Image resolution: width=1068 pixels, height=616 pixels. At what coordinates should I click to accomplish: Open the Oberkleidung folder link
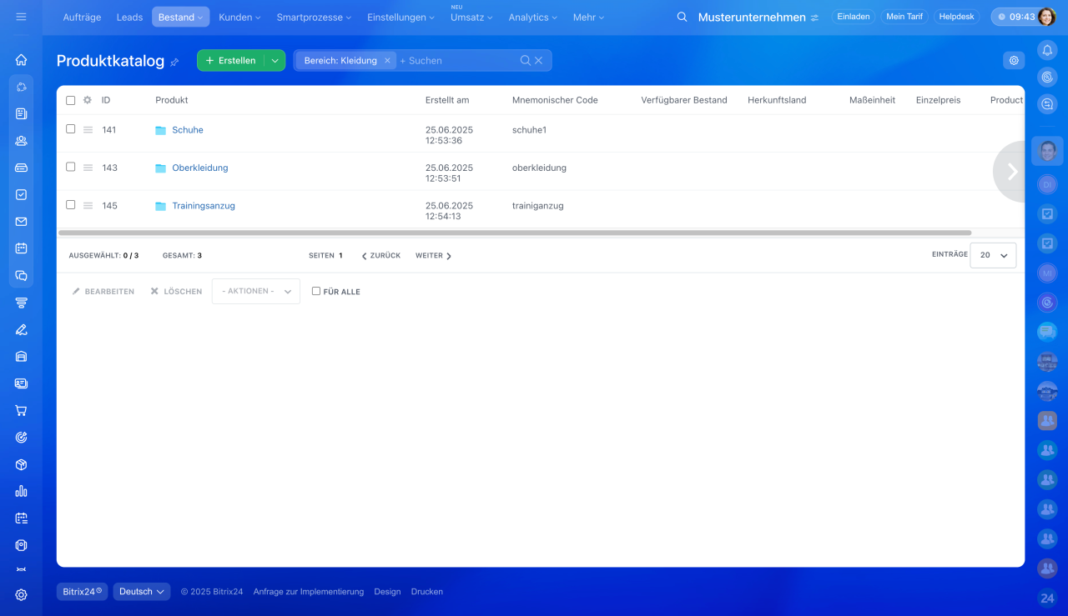click(x=199, y=168)
